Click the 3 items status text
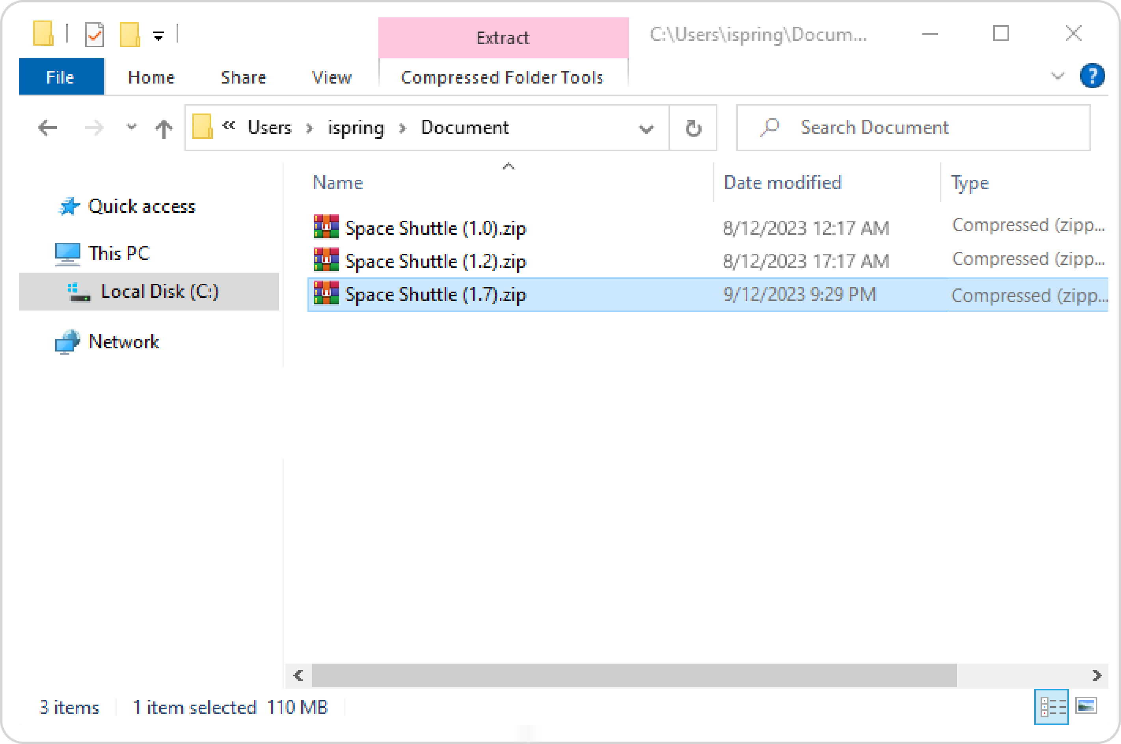 pyautogui.click(x=69, y=707)
